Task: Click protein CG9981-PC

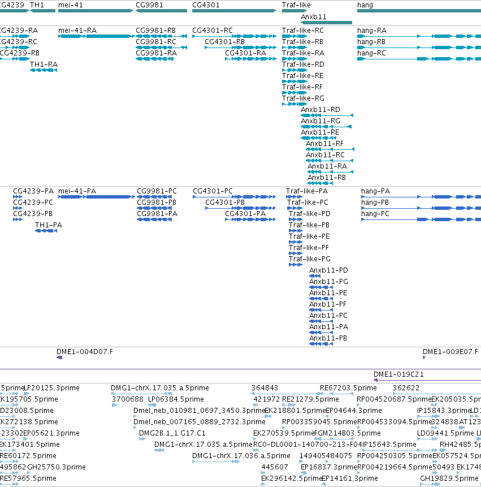Action: pos(157,191)
